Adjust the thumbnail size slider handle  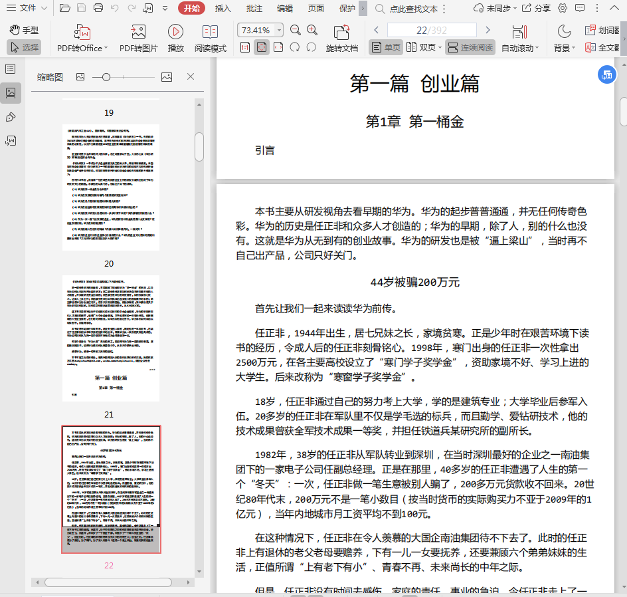tap(106, 77)
